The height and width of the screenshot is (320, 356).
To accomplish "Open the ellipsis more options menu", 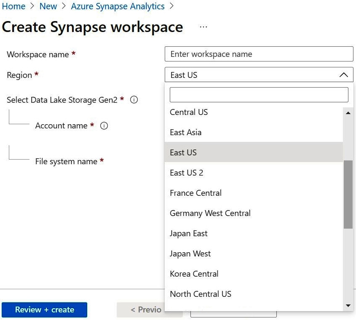I will 203,27.
